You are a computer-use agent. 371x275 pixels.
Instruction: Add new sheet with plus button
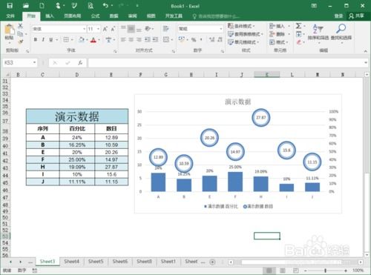[212, 262]
